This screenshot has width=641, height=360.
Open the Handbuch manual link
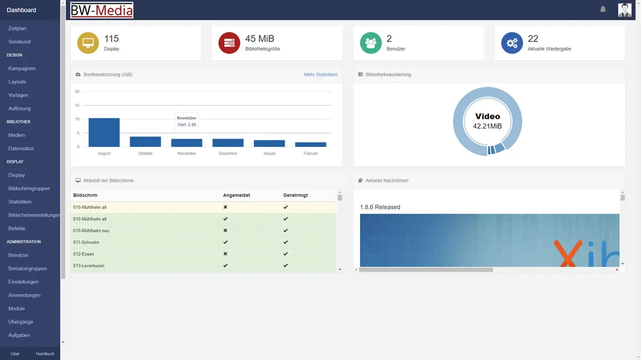45,354
